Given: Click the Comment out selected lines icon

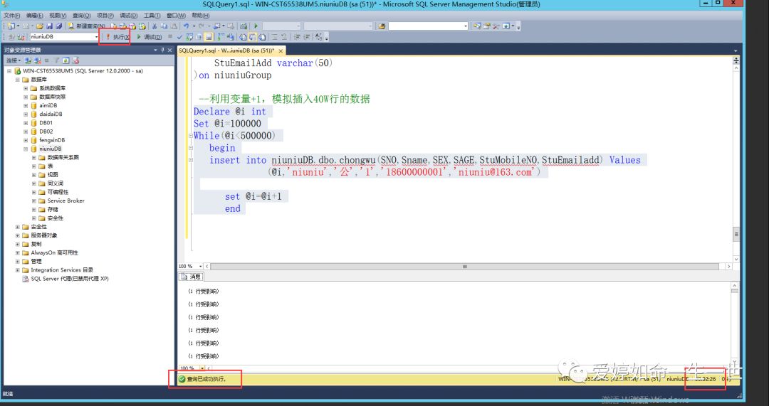Looking at the screenshot, I should [x=275, y=37].
